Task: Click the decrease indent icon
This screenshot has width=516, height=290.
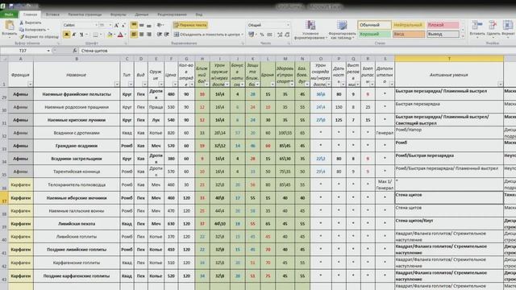Action: click(160, 34)
